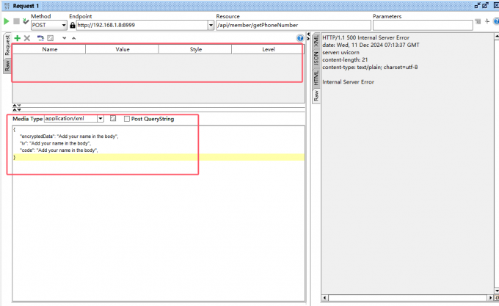Click the Style column header

coord(195,49)
